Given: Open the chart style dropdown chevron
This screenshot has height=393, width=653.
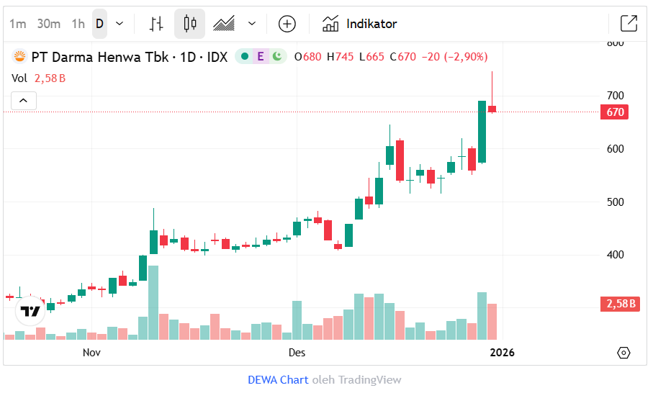Looking at the screenshot, I should point(252,24).
